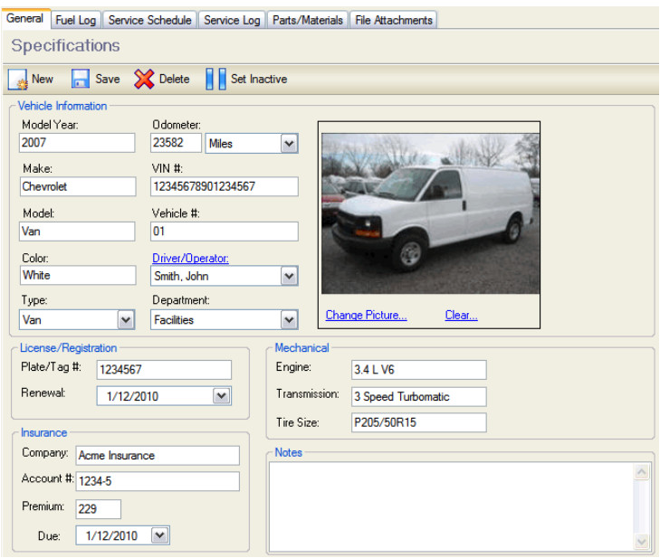Click inside the Notes text area
Viewport: 660px width, 558px height.
(x=451, y=506)
